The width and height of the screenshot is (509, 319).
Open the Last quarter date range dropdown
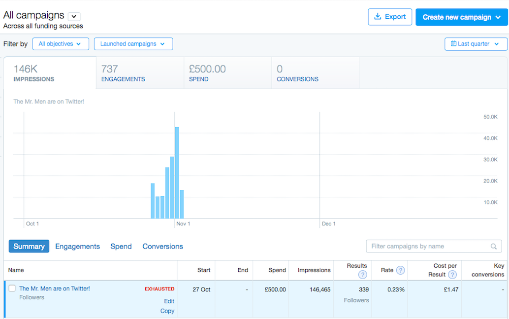[x=476, y=44]
